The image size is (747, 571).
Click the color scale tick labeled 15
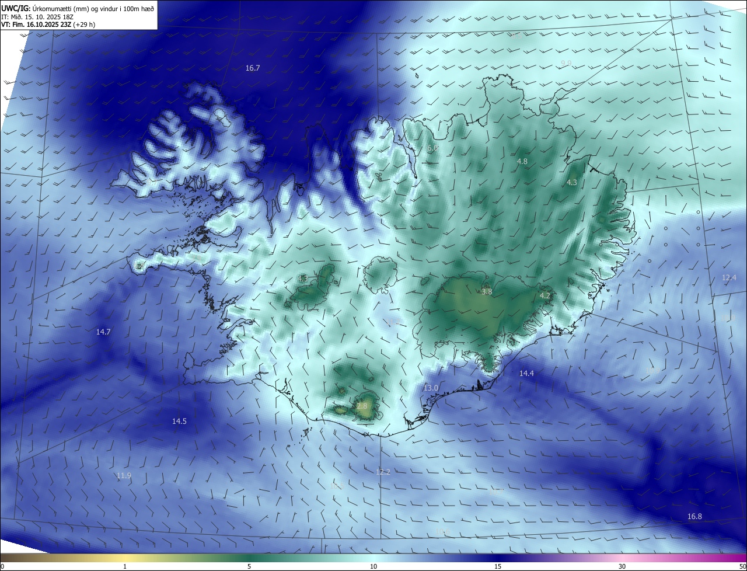(498, 566)
